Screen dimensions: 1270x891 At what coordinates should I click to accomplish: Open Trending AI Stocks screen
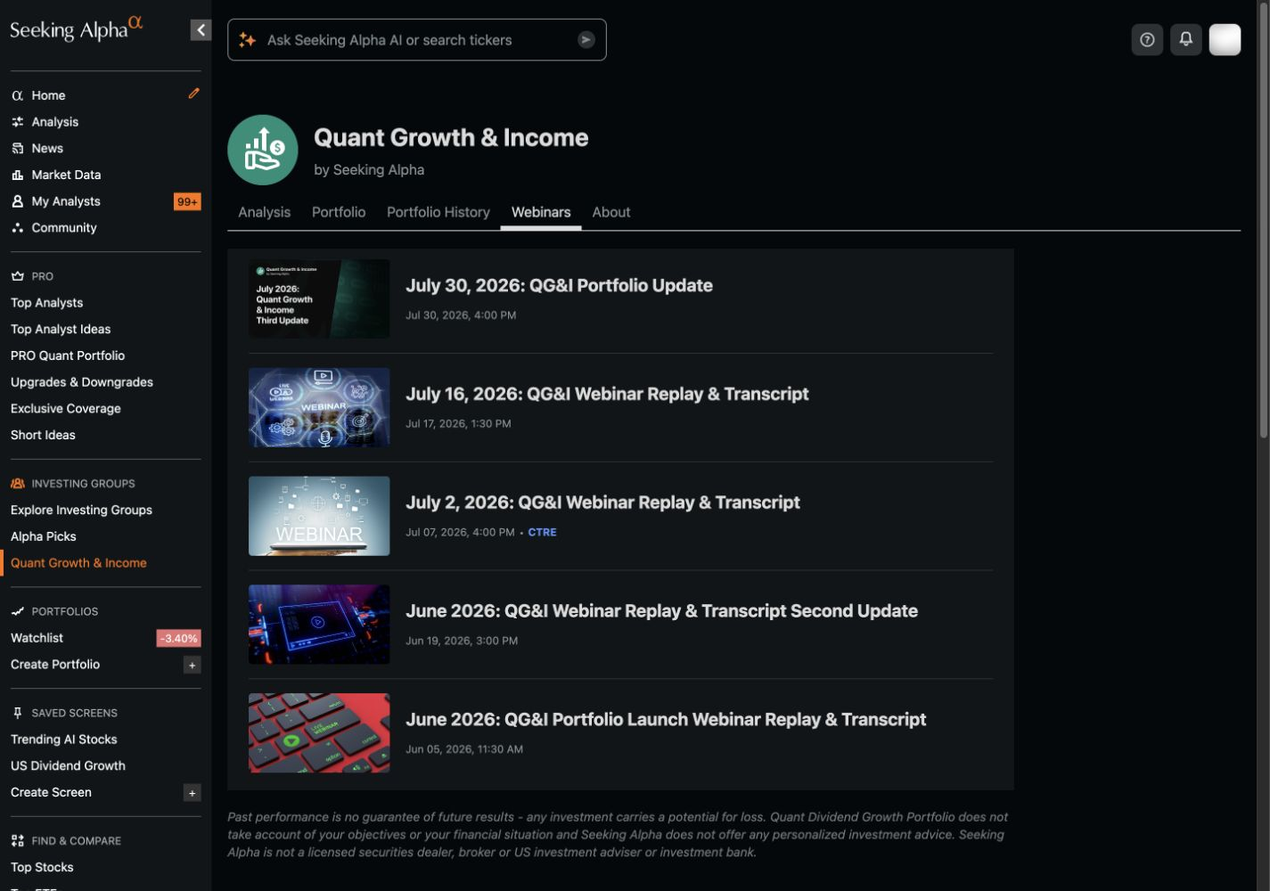pyautogui.click(x=64, y=740)
